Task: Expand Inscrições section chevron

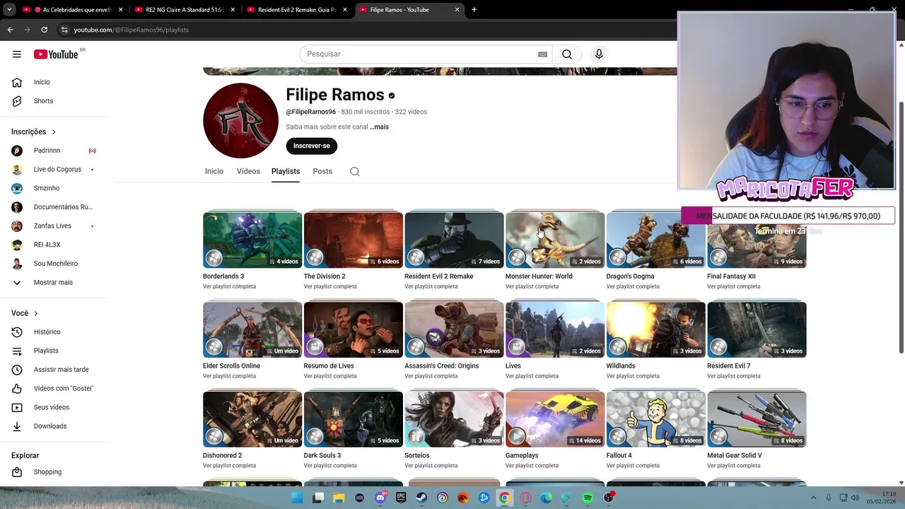Action: coord(53,132)
